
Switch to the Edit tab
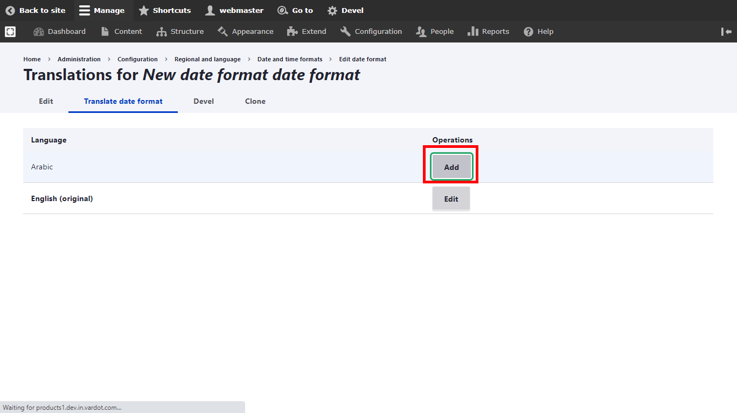coord(46,101)
